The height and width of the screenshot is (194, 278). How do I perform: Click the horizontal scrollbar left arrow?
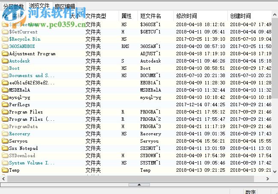[x=3, y=179]
